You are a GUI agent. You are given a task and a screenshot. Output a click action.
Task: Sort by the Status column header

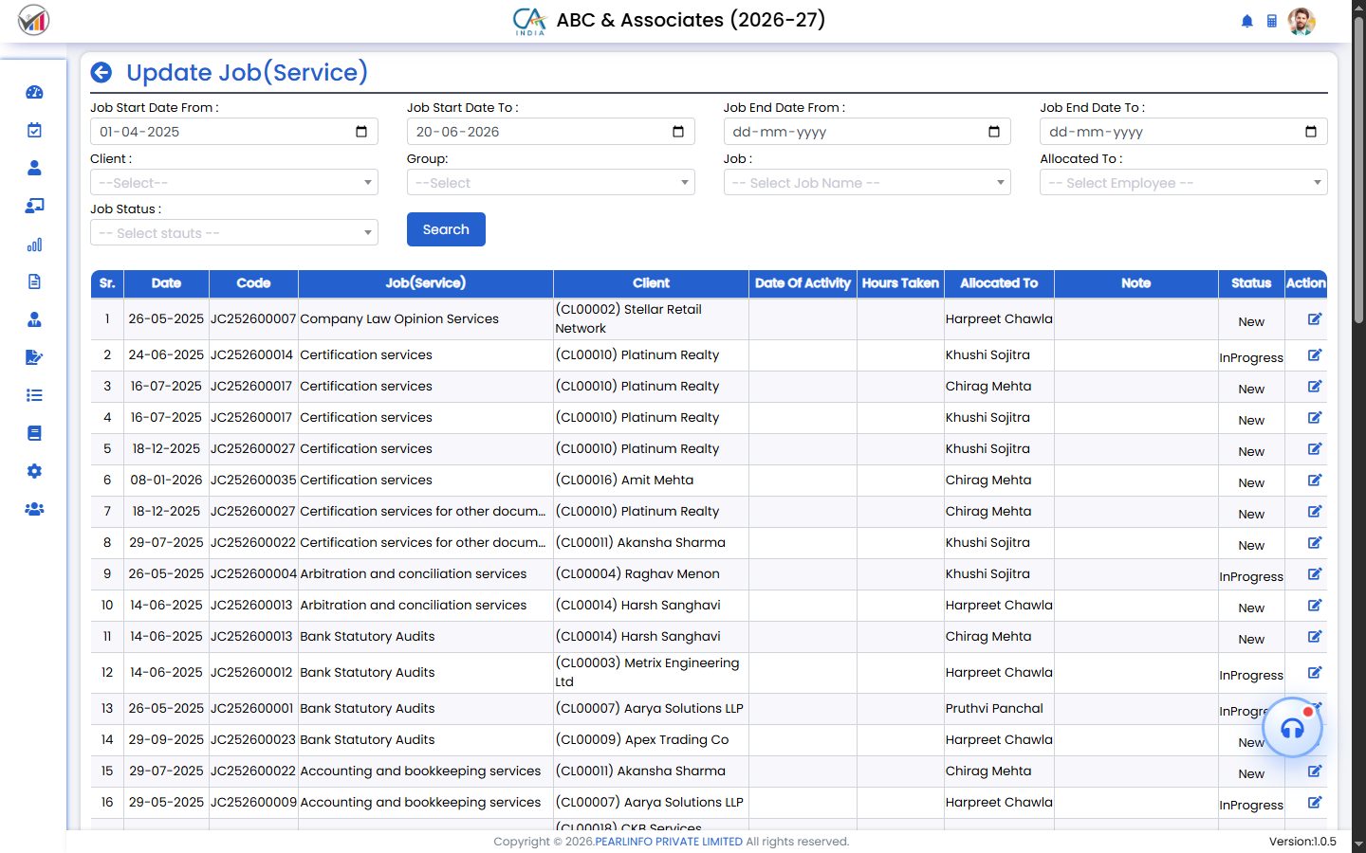[x=1251, y=283]
